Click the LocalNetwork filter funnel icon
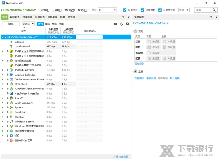This screenshot has width=220, height=160. [11, 46]
